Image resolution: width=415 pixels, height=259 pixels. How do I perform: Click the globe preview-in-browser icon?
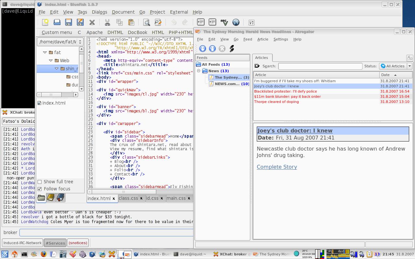236,22
